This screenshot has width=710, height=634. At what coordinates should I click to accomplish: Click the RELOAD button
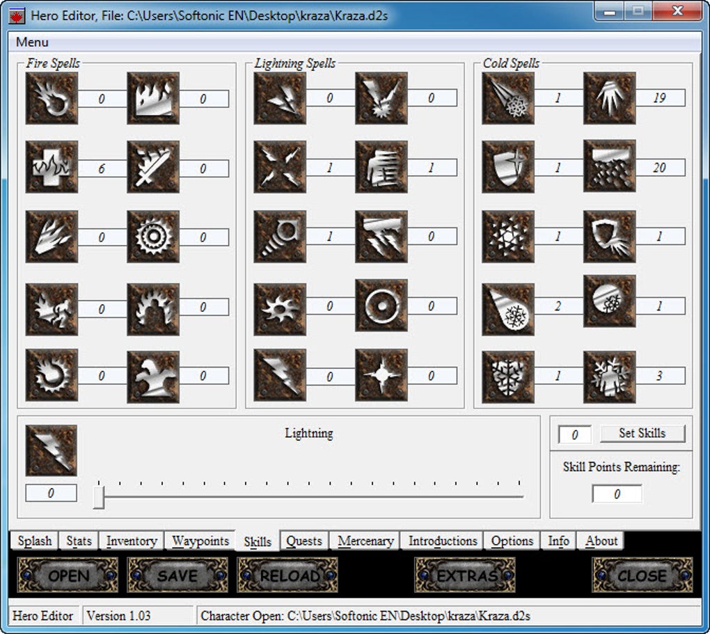(x=287, y=575)
